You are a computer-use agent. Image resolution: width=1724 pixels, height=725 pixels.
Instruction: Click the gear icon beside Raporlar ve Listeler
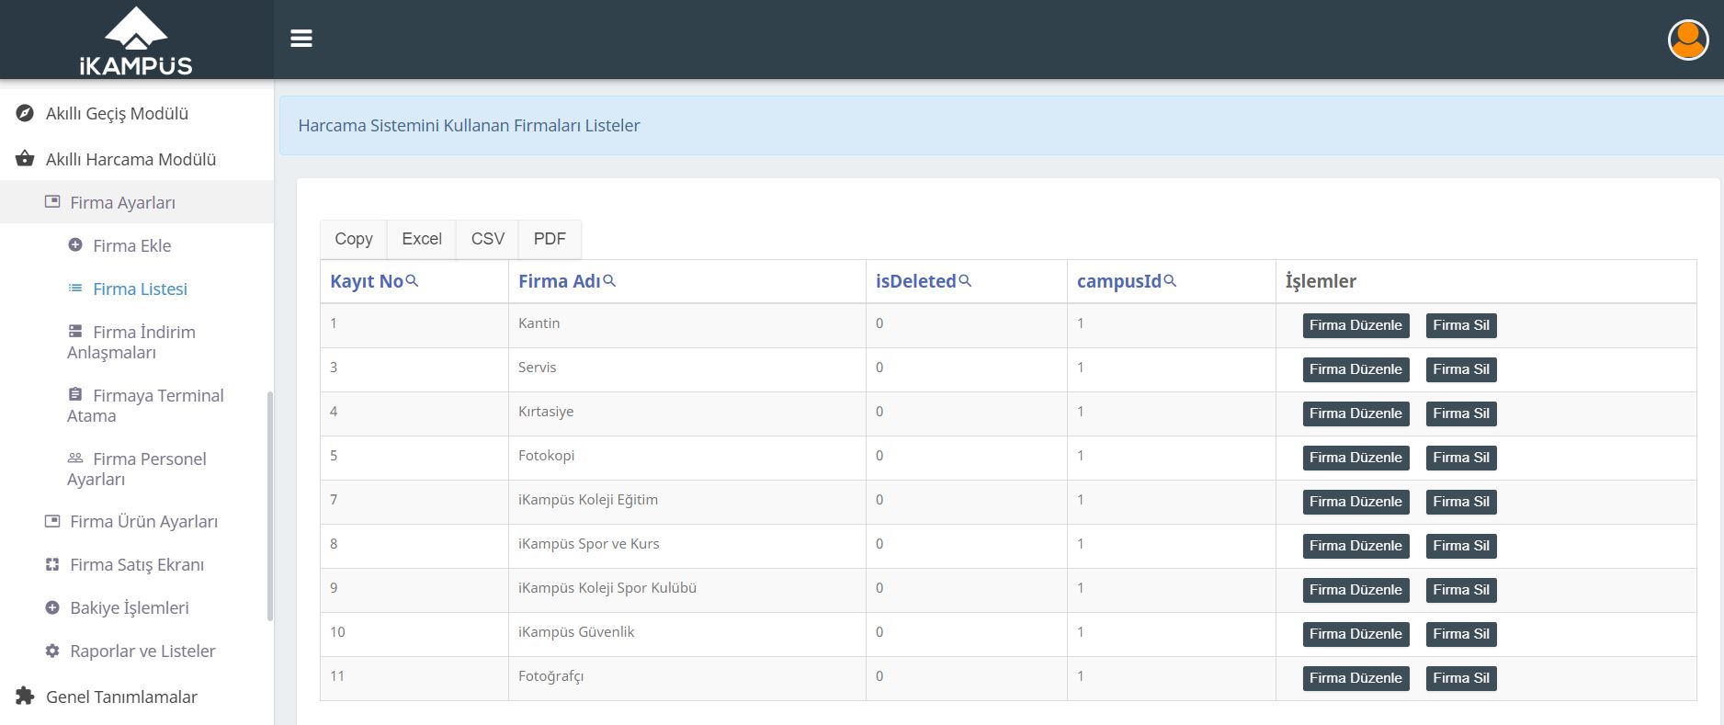tap(52, 651)
